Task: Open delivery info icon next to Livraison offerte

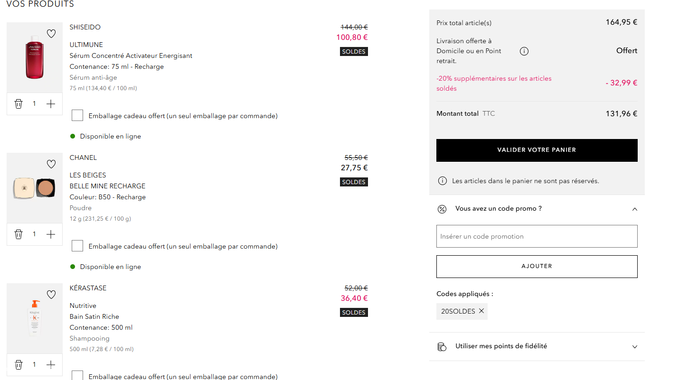Action: (x=524, y=51)
